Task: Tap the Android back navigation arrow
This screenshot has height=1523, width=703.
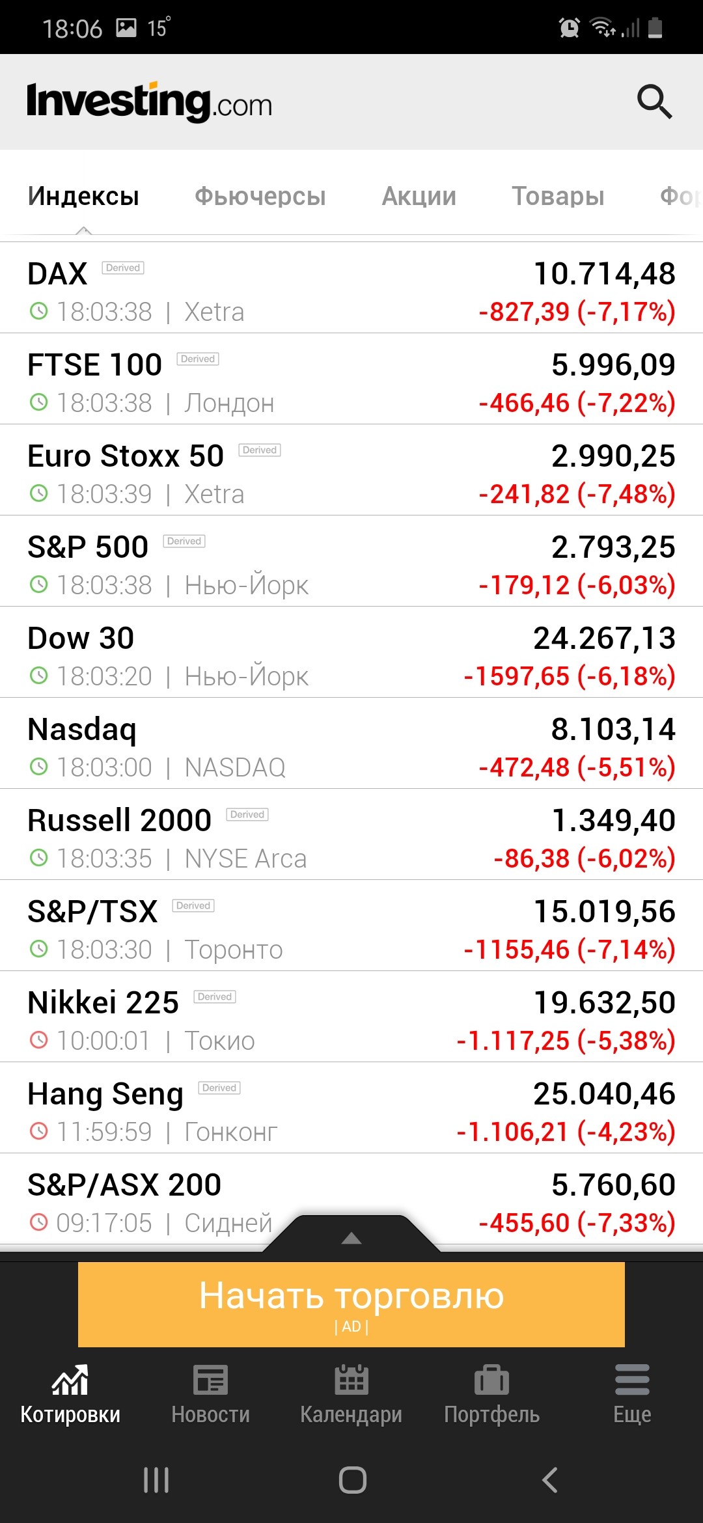Action: coord(550,1479)
